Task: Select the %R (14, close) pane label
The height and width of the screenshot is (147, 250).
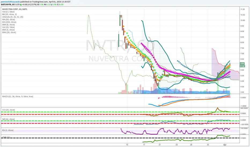Action: [9, 119]
